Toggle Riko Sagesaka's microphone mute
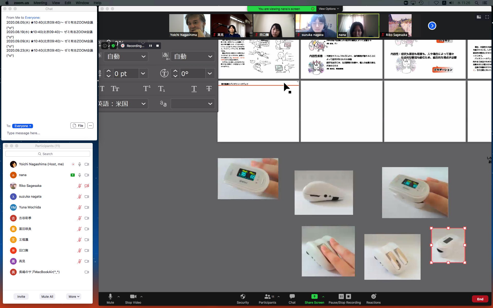This screenshot has width=493, height=308. click(x=80, y=186)
